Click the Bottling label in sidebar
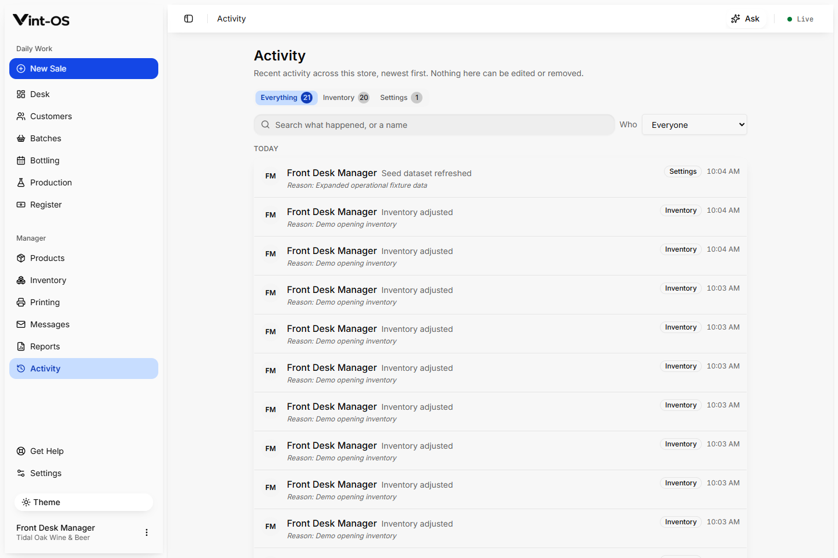This screenshot has width=838, height=558. 45,160
